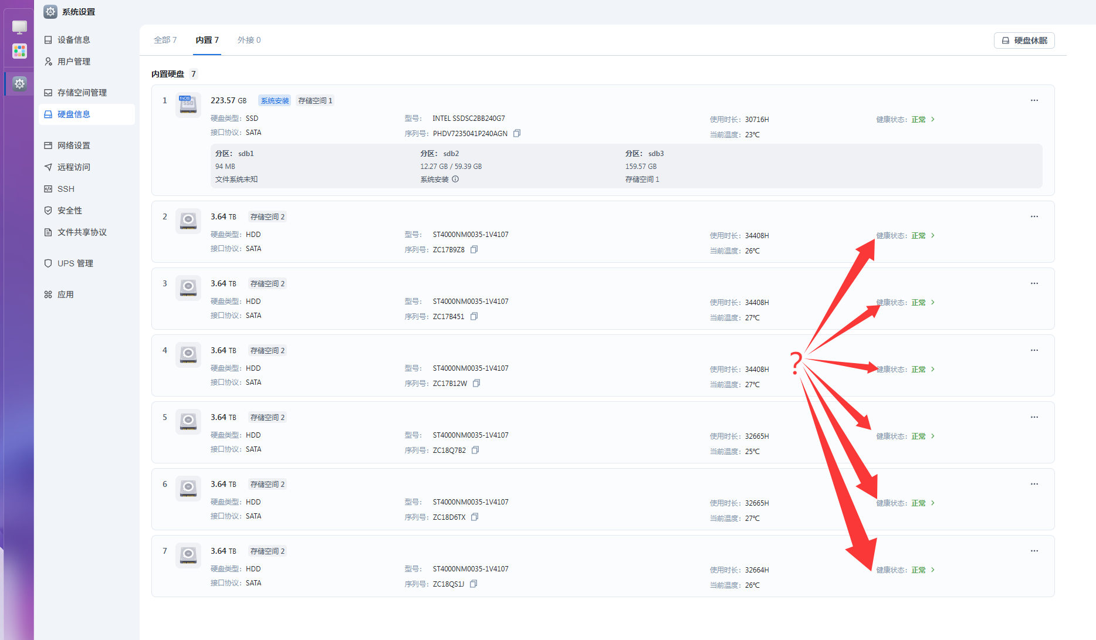The image size is (1096, 640).
Task: Open more options for disk 3
Action: [x=1034, y=283]
